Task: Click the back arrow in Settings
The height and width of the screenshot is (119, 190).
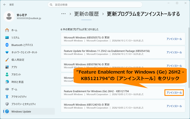Action: 5,5
